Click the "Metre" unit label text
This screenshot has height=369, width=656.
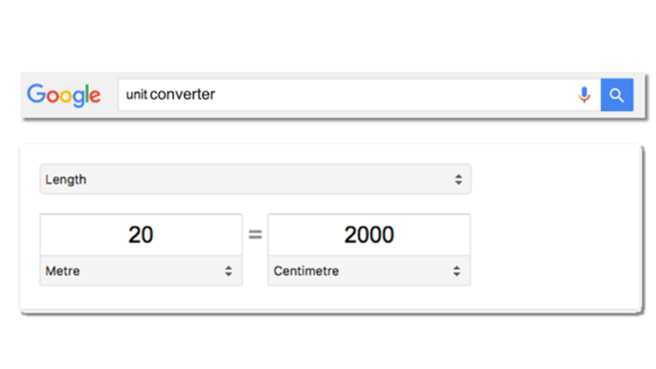click(x=62, y=271)
